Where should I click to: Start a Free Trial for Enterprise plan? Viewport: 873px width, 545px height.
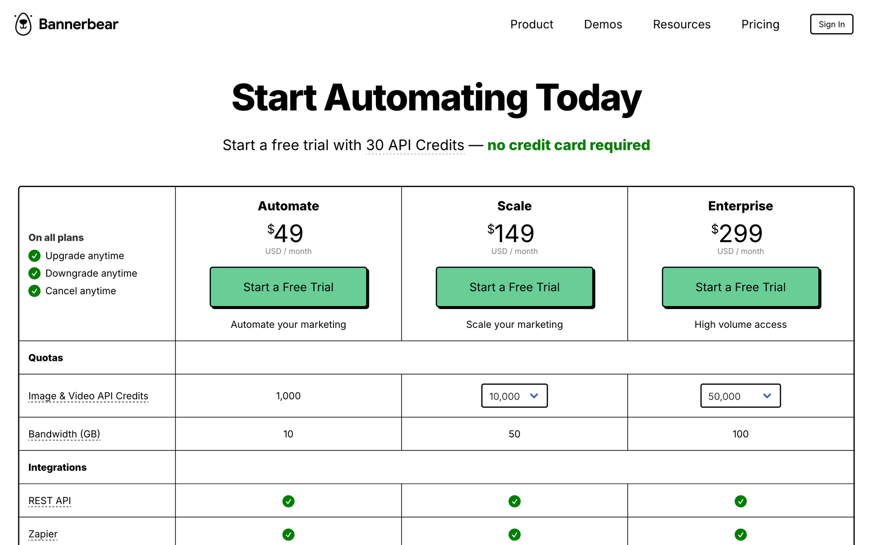point(740,287)
